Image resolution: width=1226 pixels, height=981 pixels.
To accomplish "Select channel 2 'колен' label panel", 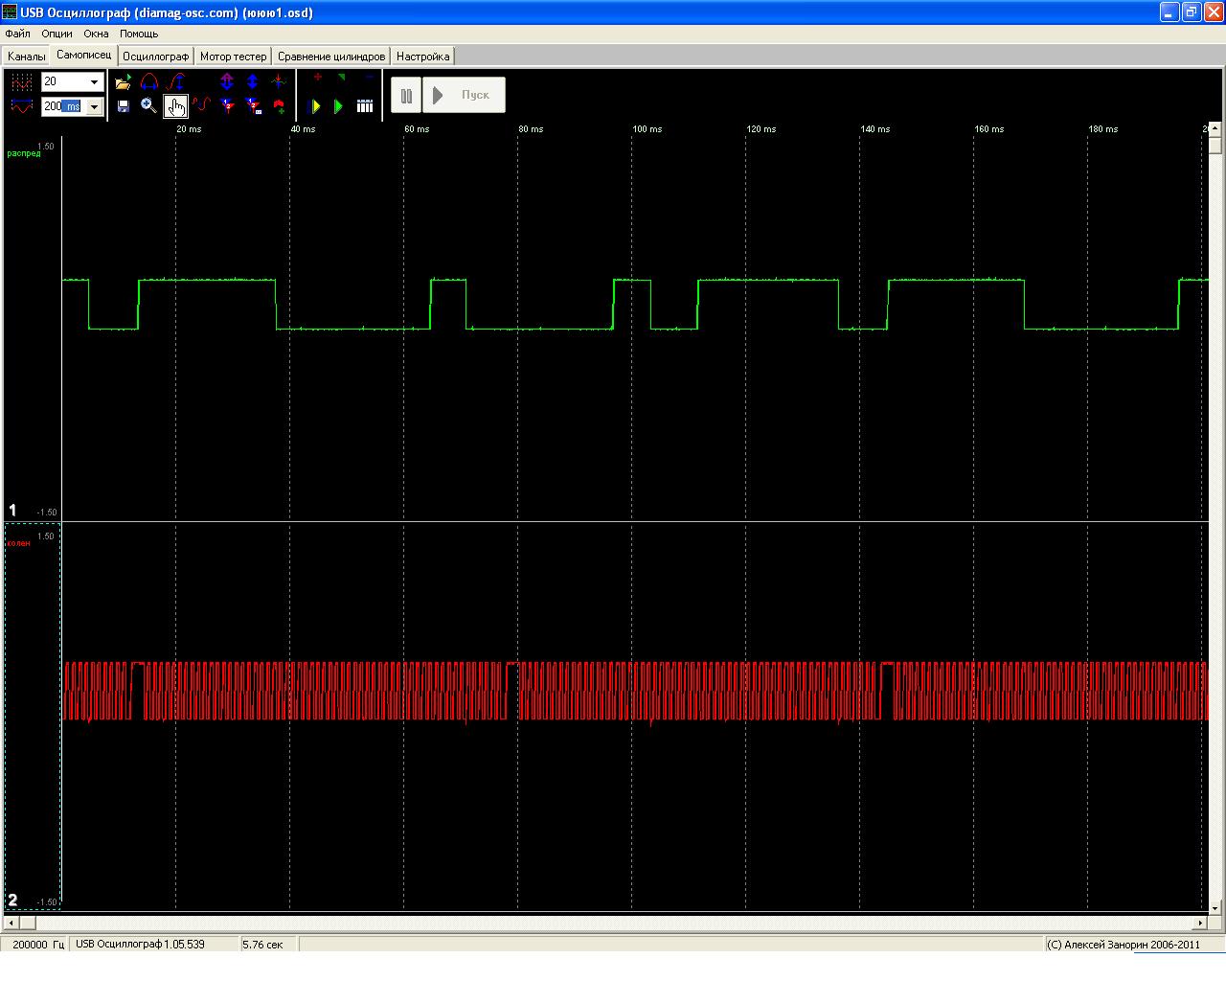I will coord(33,716).
